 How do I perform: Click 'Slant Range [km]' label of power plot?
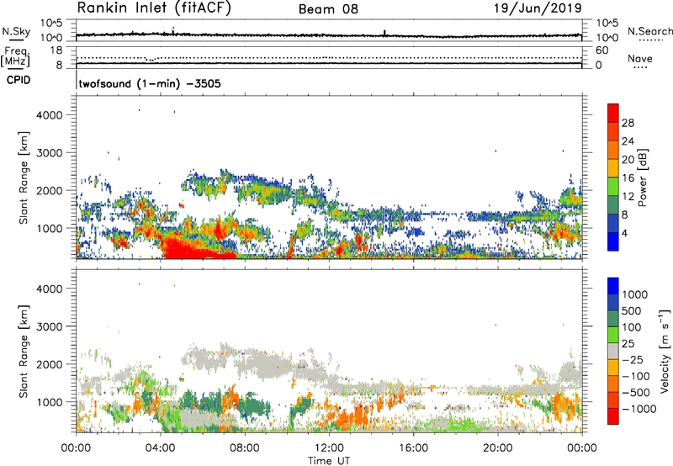pos(24,177)
